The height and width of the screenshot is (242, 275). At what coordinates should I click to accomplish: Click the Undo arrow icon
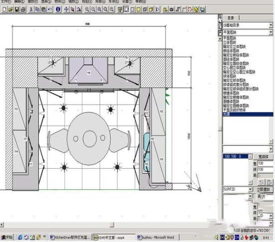50,9
